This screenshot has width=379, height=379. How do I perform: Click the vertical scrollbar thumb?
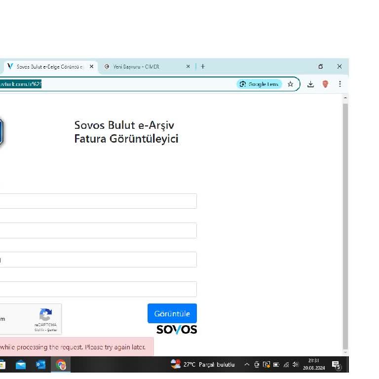[x=345, y=227]
